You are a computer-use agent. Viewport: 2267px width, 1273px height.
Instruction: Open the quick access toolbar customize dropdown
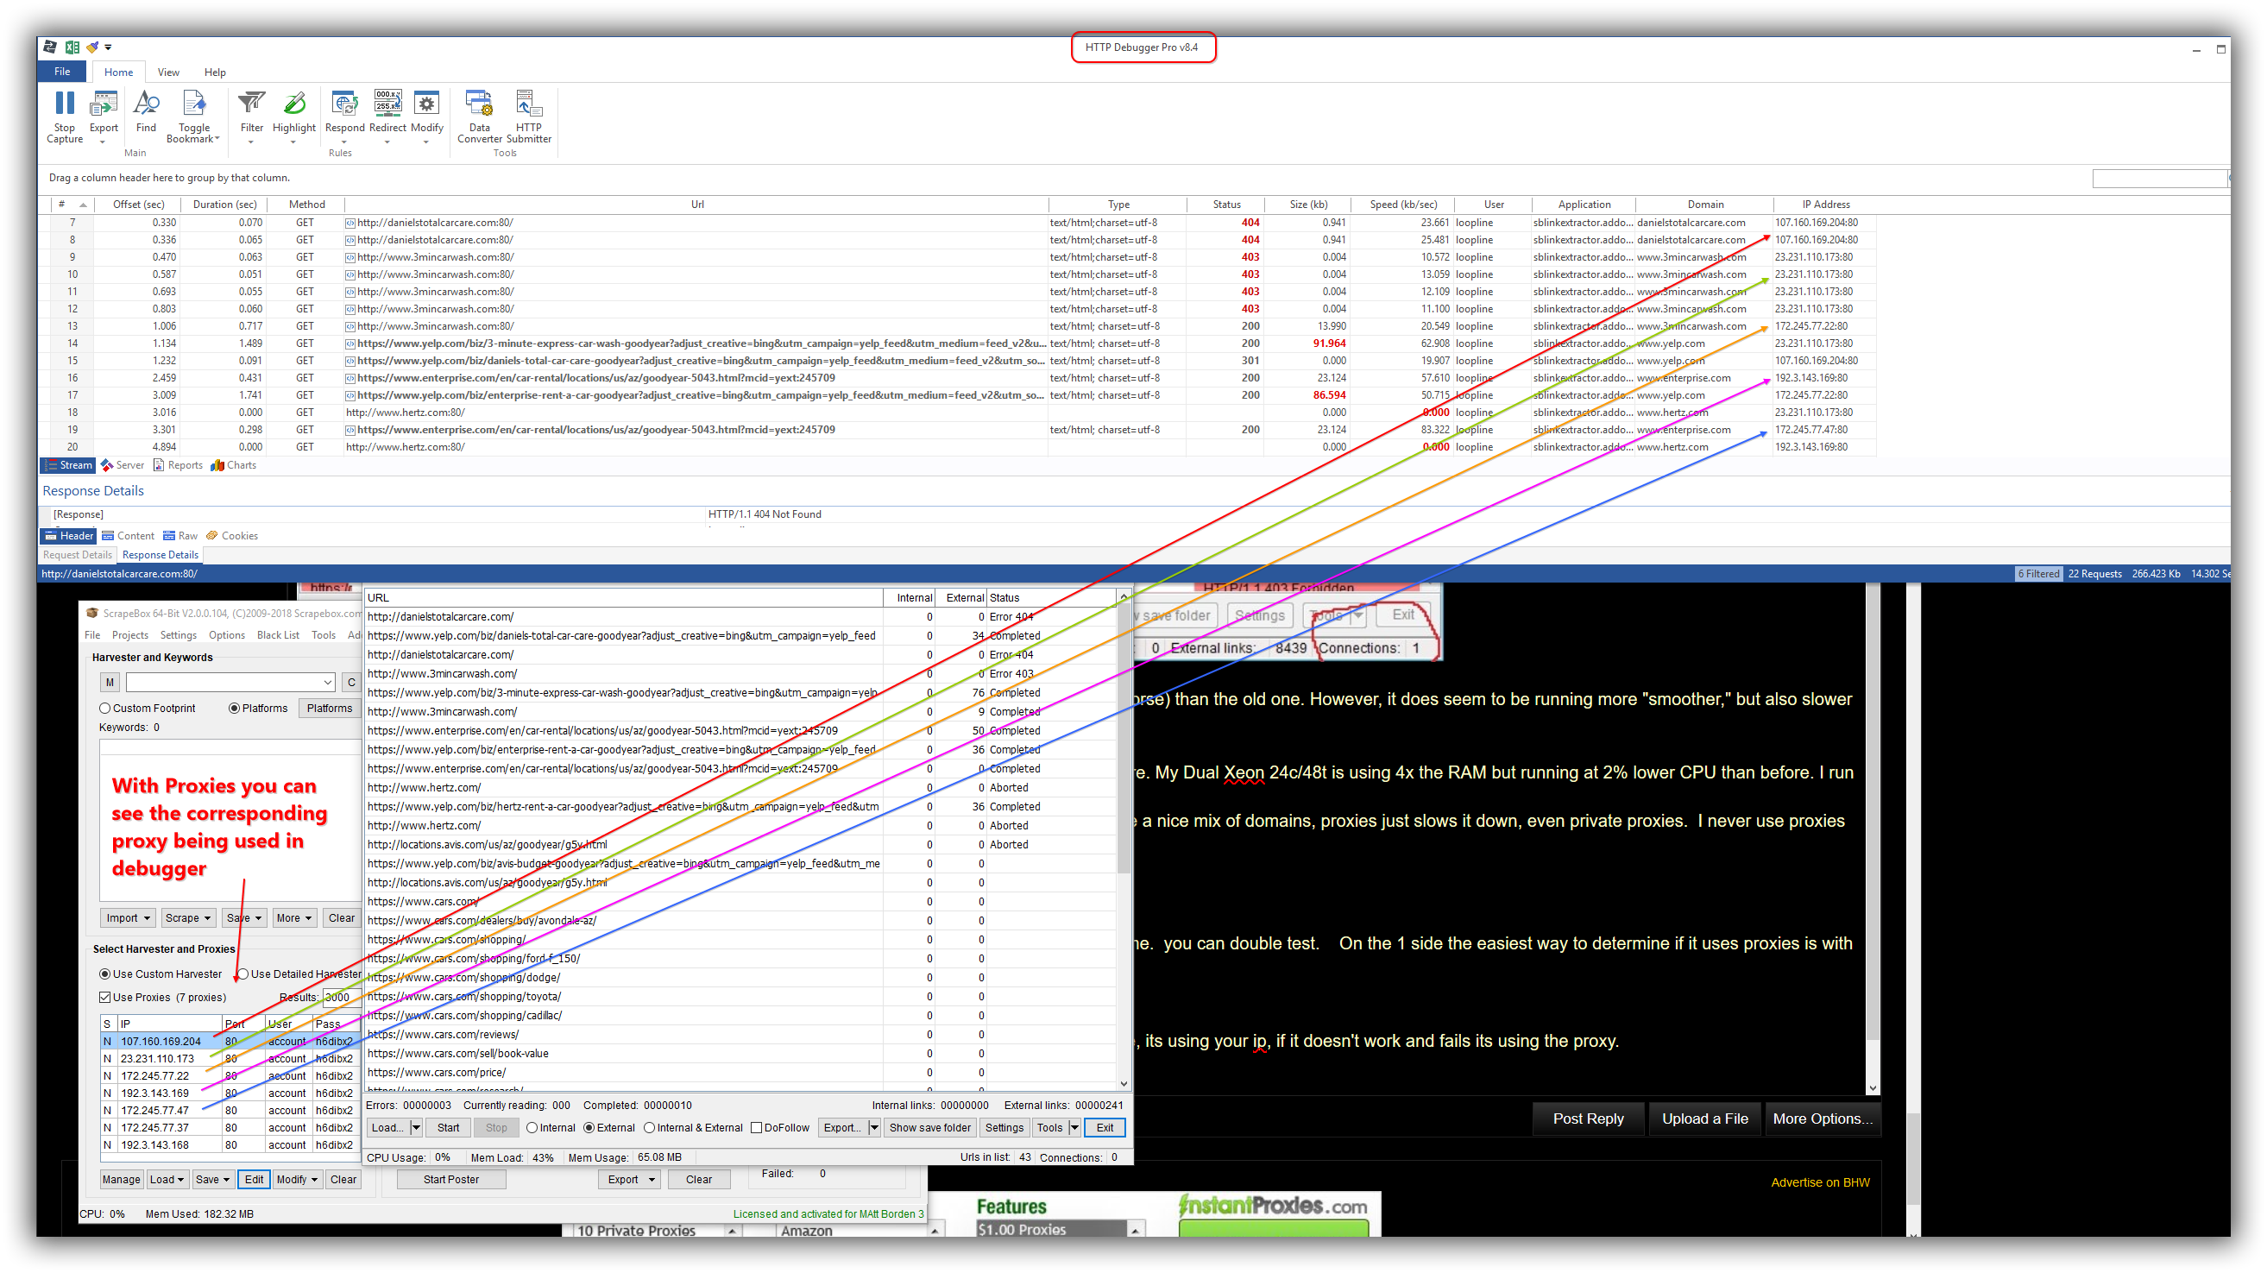pyautogui.click(x=108, y=47)
